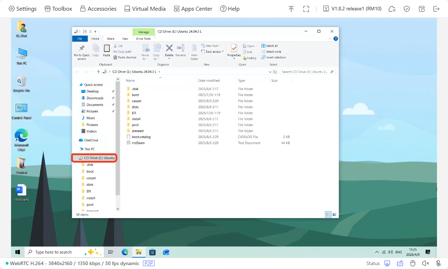Image resolution: width=448 pixels, height=269 pixels.
Task: Click the cloud status icon
Action: [x=392, y=9]
